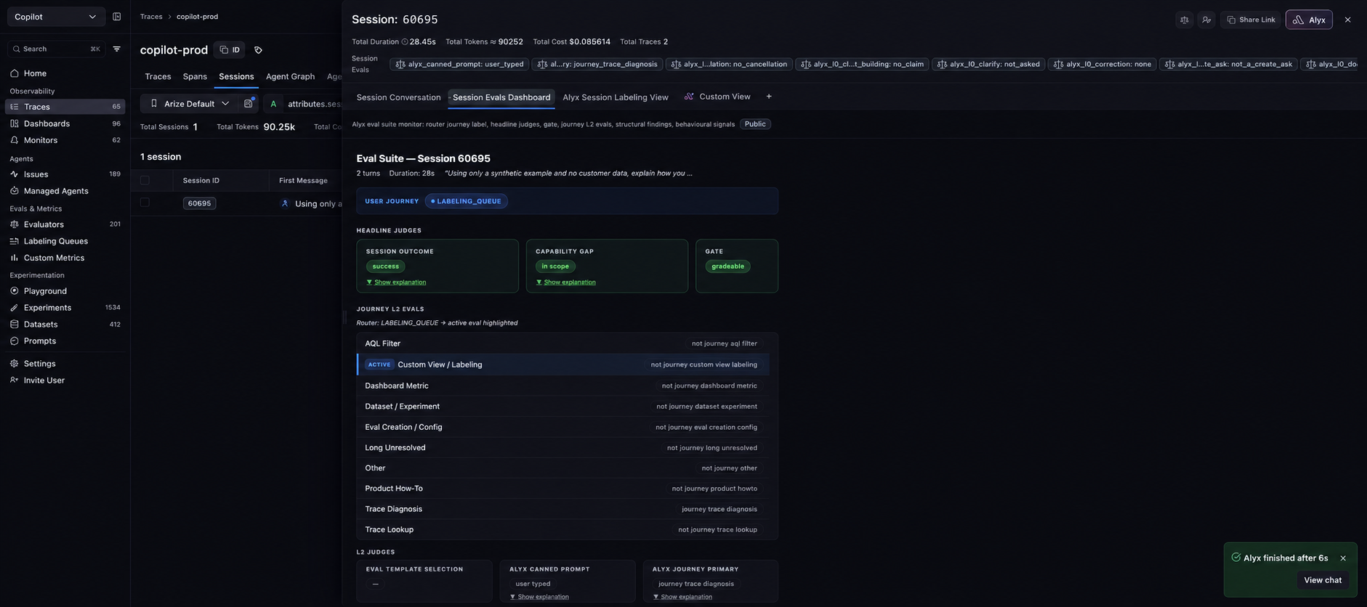Open the Alyx assistant button
Image resolution: width=1367 pixels, height=607 pixels.
pyautogui.click(x=1309, y=20)
